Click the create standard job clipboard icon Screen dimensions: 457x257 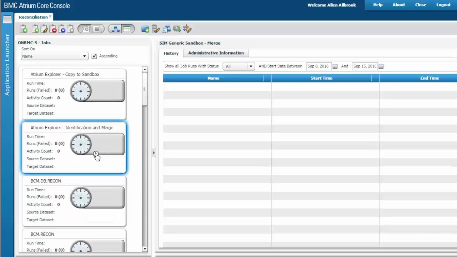click(24, 29)
